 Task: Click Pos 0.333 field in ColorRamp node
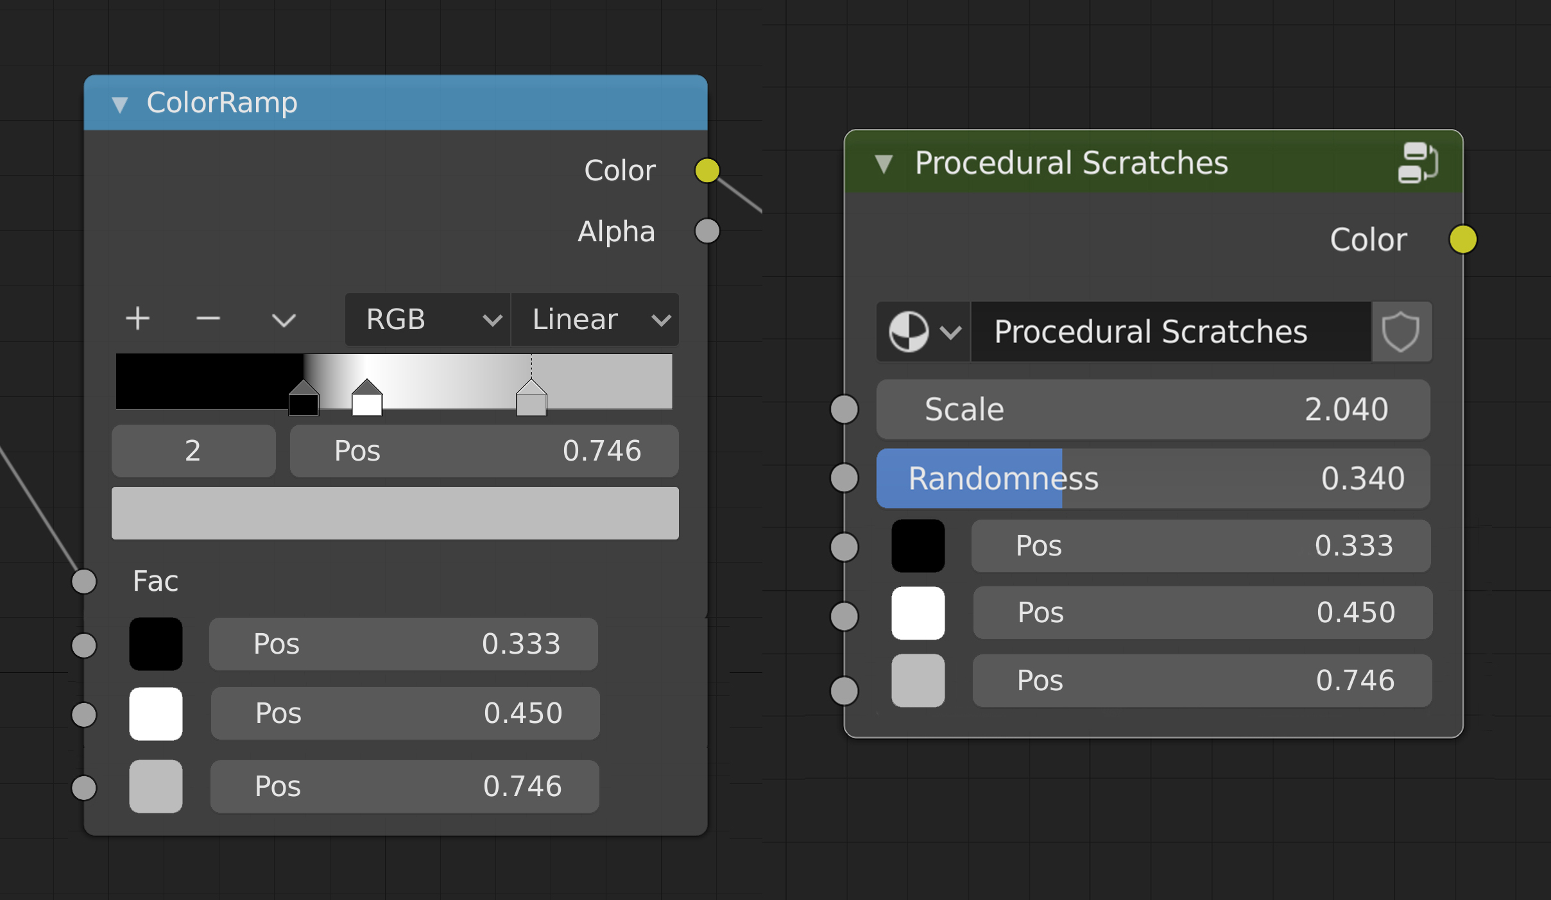[x=404, y=644]
